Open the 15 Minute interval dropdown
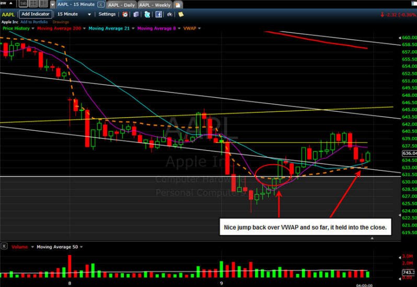This screenshot has width=417, height=287. [74, 14]
